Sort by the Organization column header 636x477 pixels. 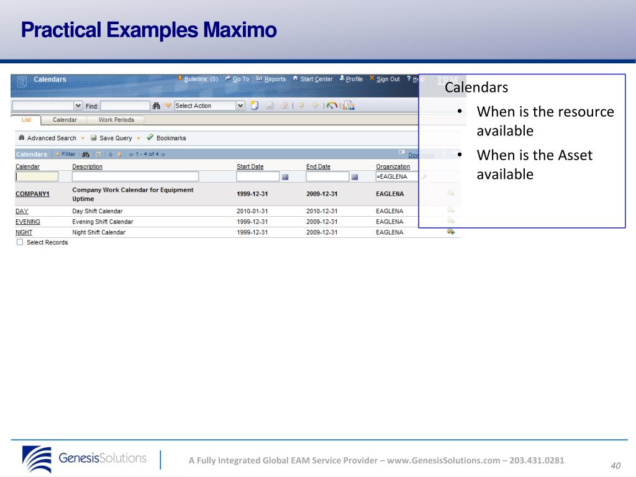click(x=393, y=166)
